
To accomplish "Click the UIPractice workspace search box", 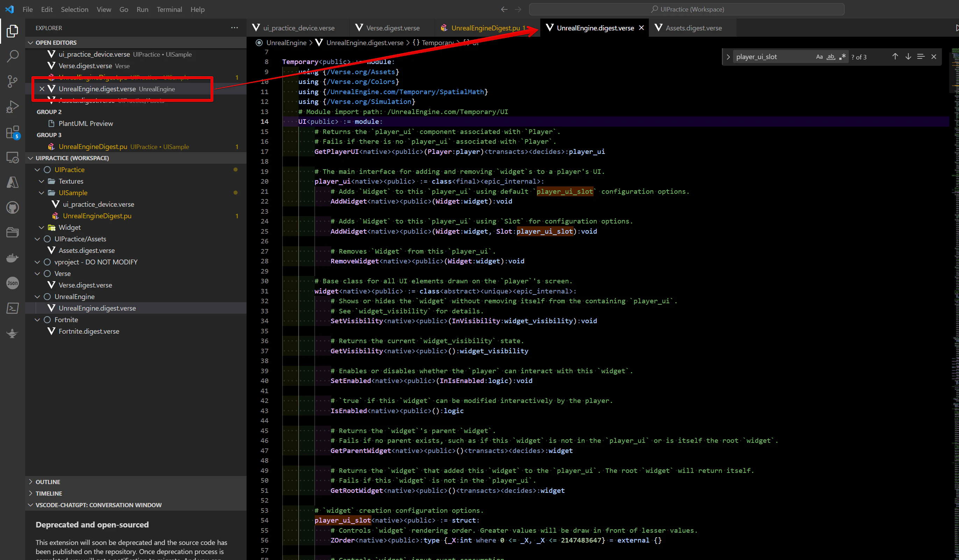I will point(687,9).
